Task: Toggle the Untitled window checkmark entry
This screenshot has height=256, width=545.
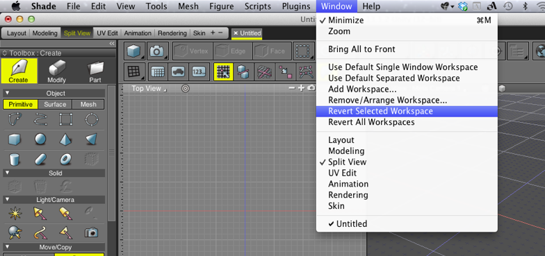Action: point(407,223)
